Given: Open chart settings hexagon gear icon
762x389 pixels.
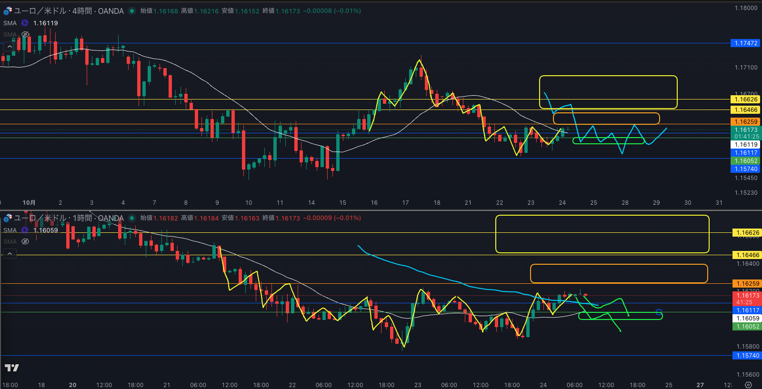Looking at the screenshot, I should [x=748, y=385].
